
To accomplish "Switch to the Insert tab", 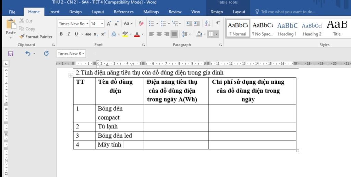I will [55, 12].
